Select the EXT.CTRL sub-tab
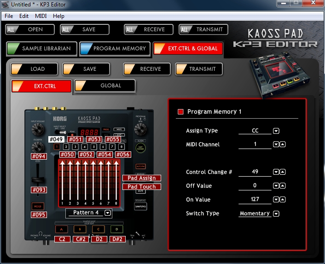 point(41,86)
